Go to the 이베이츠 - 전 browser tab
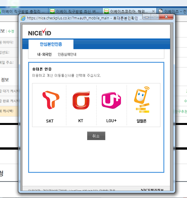The height and width of the screenshot is (198, 187). 172,11
